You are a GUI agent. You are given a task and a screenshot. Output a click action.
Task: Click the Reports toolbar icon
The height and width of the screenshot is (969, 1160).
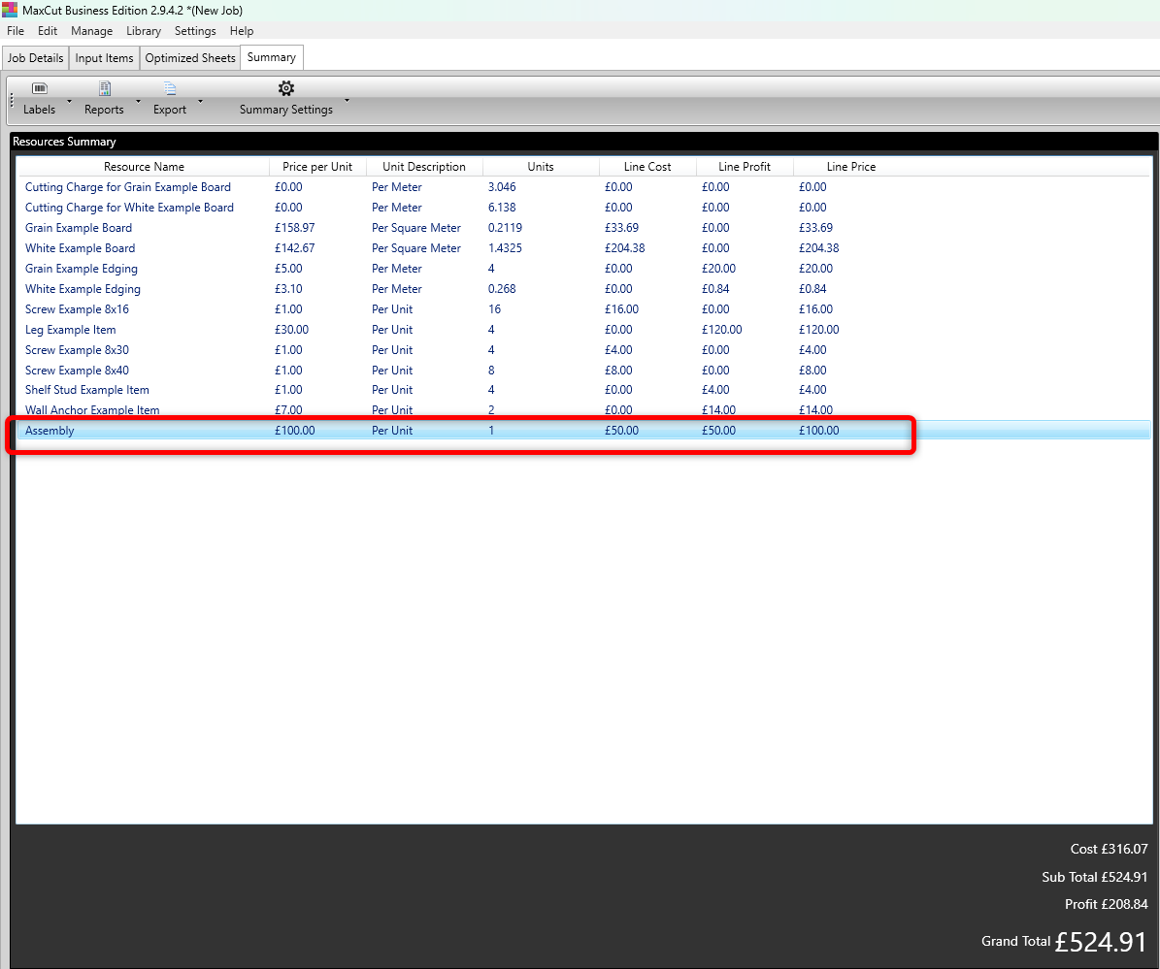(x=104, y=88)
